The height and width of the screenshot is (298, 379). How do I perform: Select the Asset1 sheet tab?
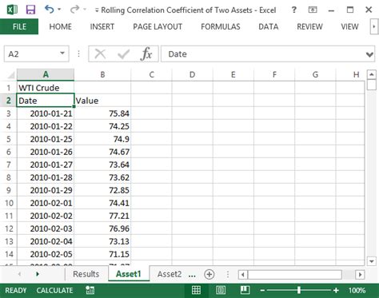click(129, 274)
